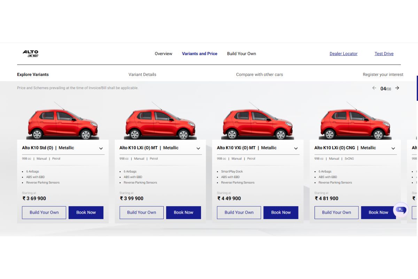
Task: Open Compare with other cars section
Action: pos(260,75)
